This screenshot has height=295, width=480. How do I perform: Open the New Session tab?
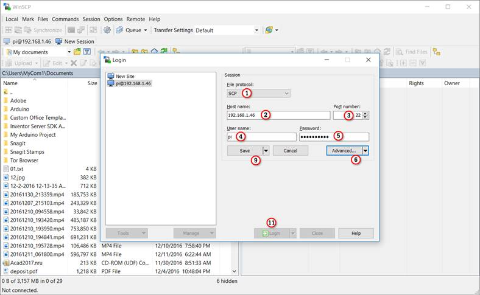[x=75, y=41]
